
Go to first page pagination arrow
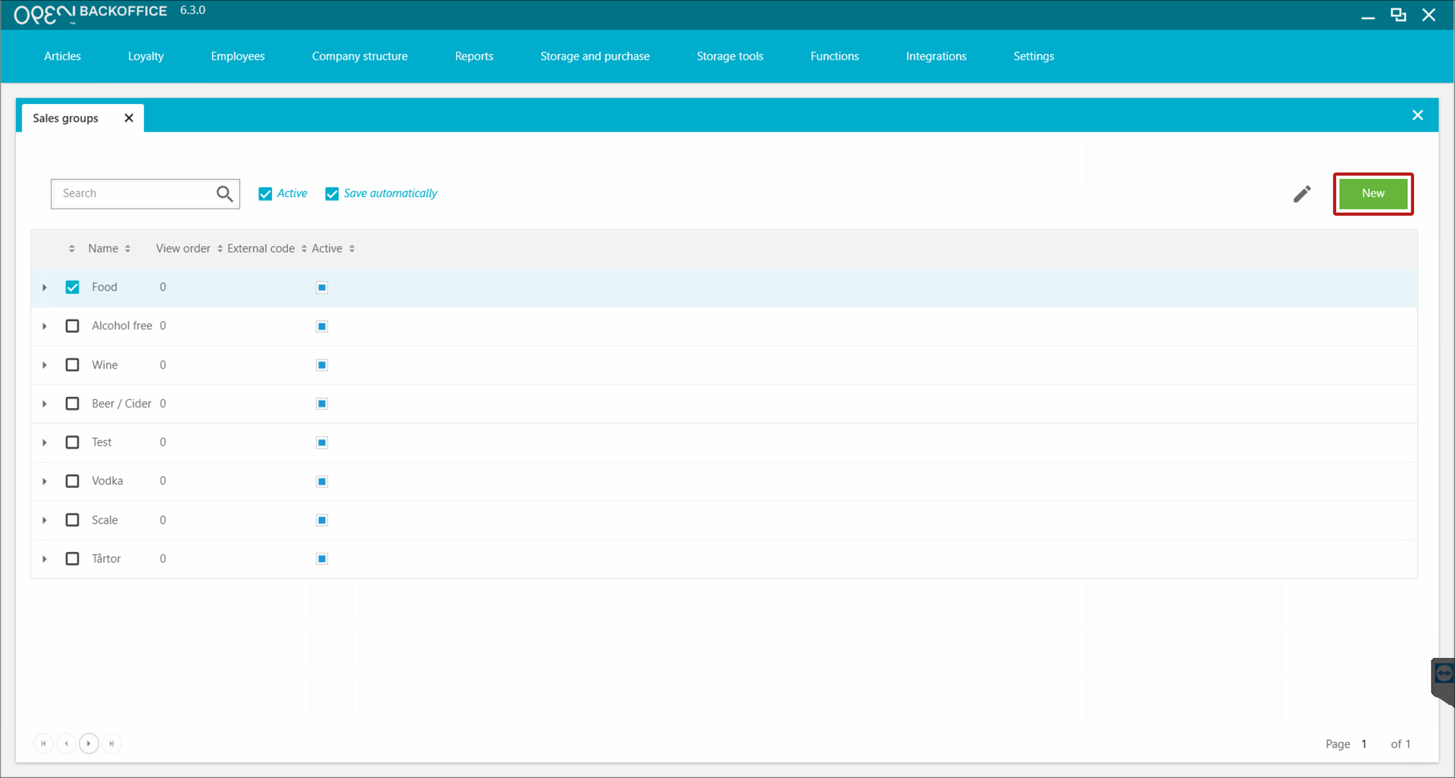coord(44,743)
